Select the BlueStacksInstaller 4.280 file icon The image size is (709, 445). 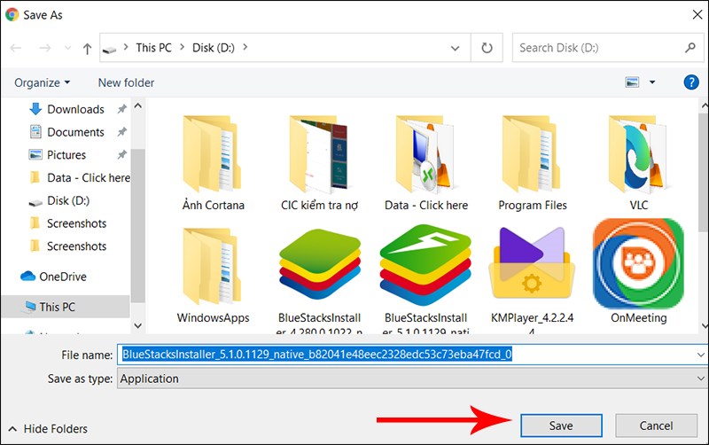click(x=320, y=266)
